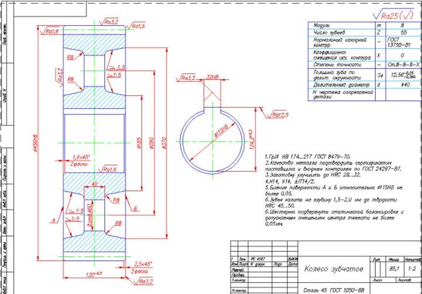
Task: Select the 1,6x45° chamfer callout
Action: 81,157
